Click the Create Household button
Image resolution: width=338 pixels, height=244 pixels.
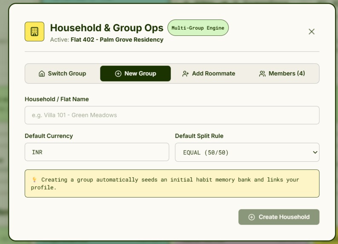279,217
